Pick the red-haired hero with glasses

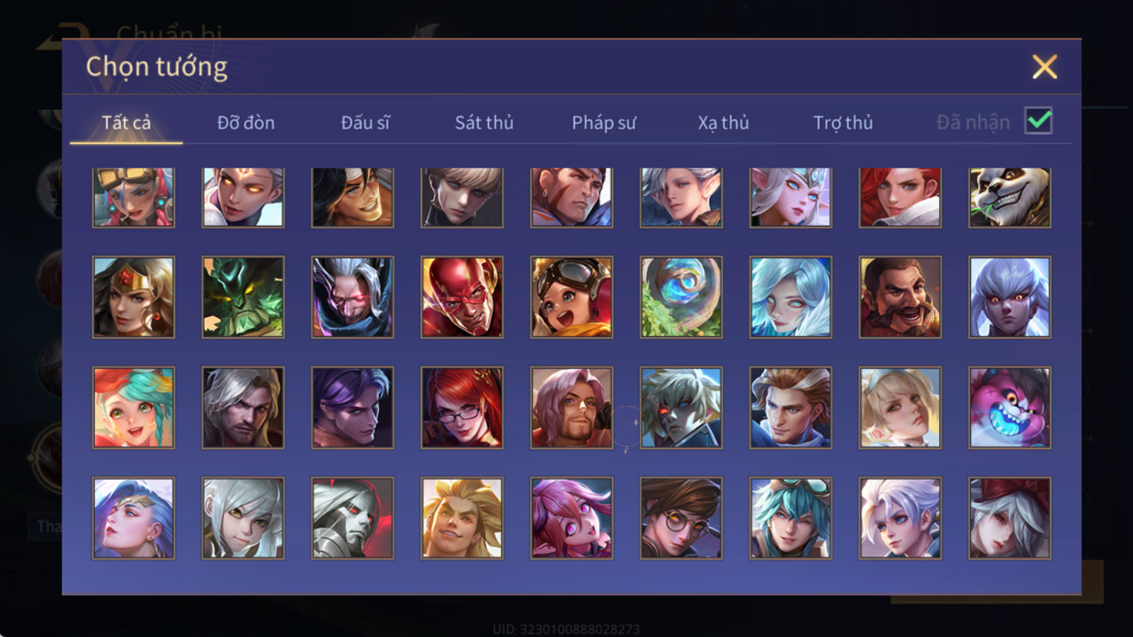tap(462, 408)
